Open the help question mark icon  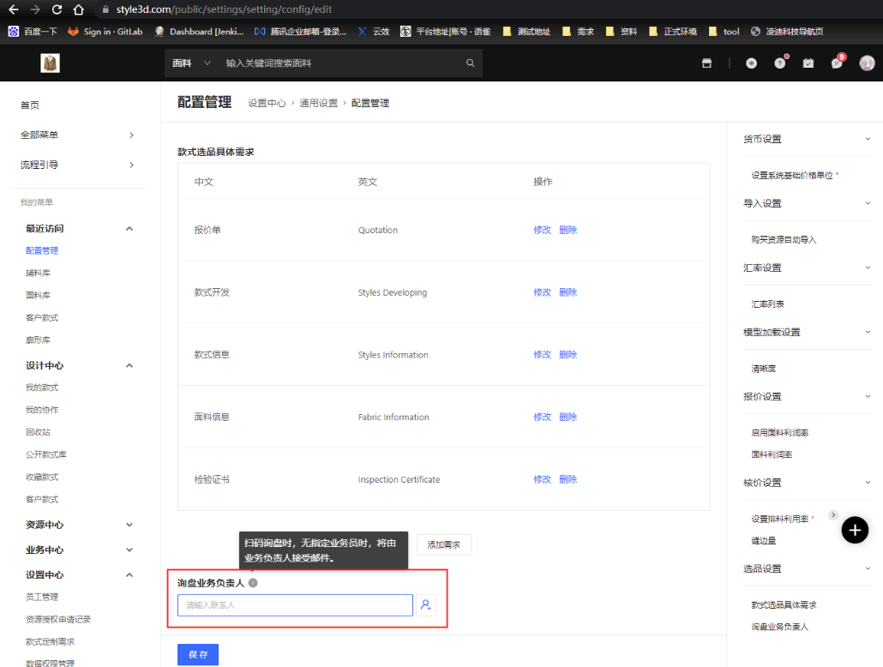(x=779, y=63)
